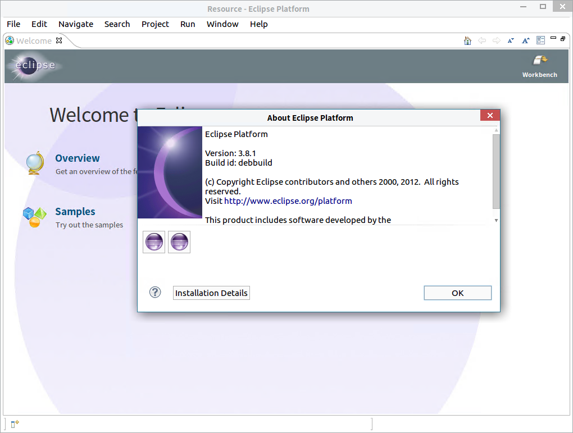573x433 pixels.
Task: Open the Workbench from the welcome header
Action: (540, 66)
